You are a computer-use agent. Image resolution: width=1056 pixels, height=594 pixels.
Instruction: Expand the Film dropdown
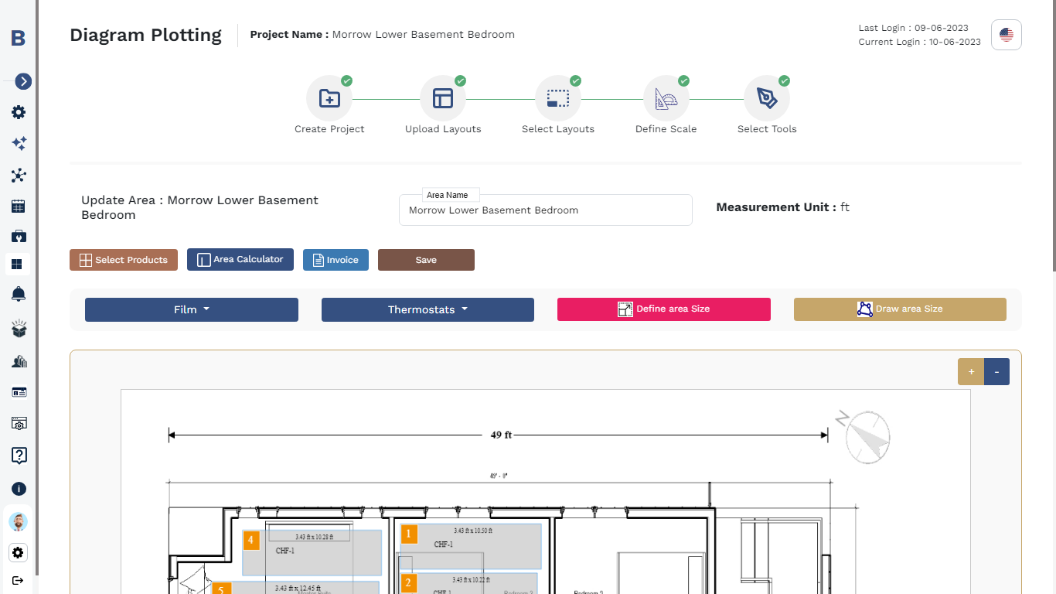pos(191,309)
